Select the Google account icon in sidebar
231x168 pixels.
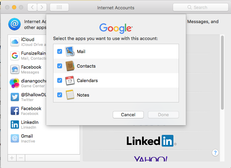click(15, 56)
